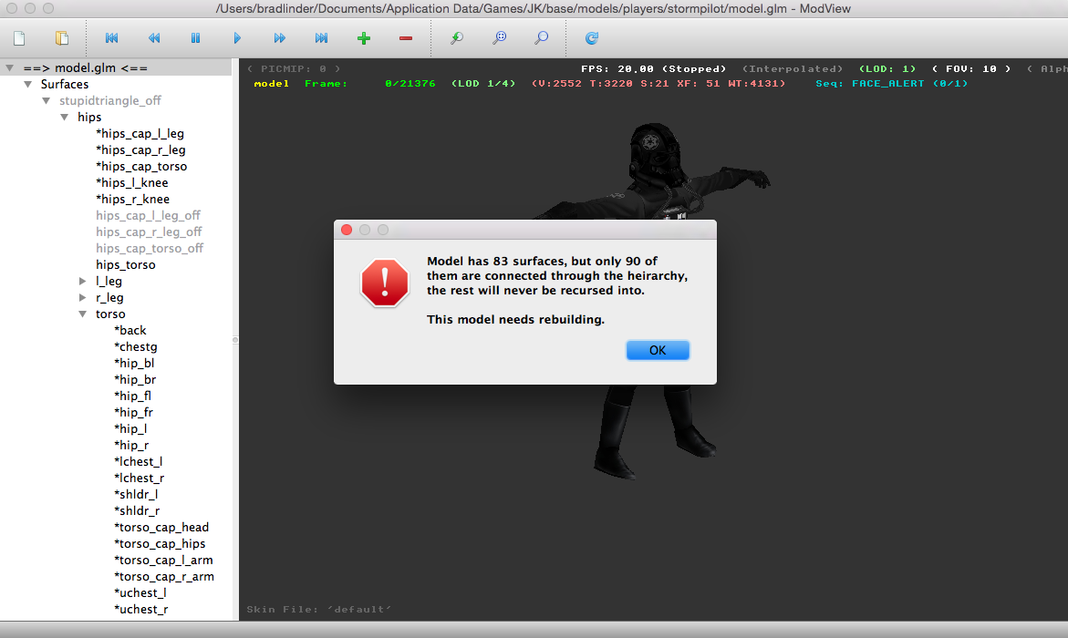
Task: Select the torso tree item
Action: tap(110, 314)
